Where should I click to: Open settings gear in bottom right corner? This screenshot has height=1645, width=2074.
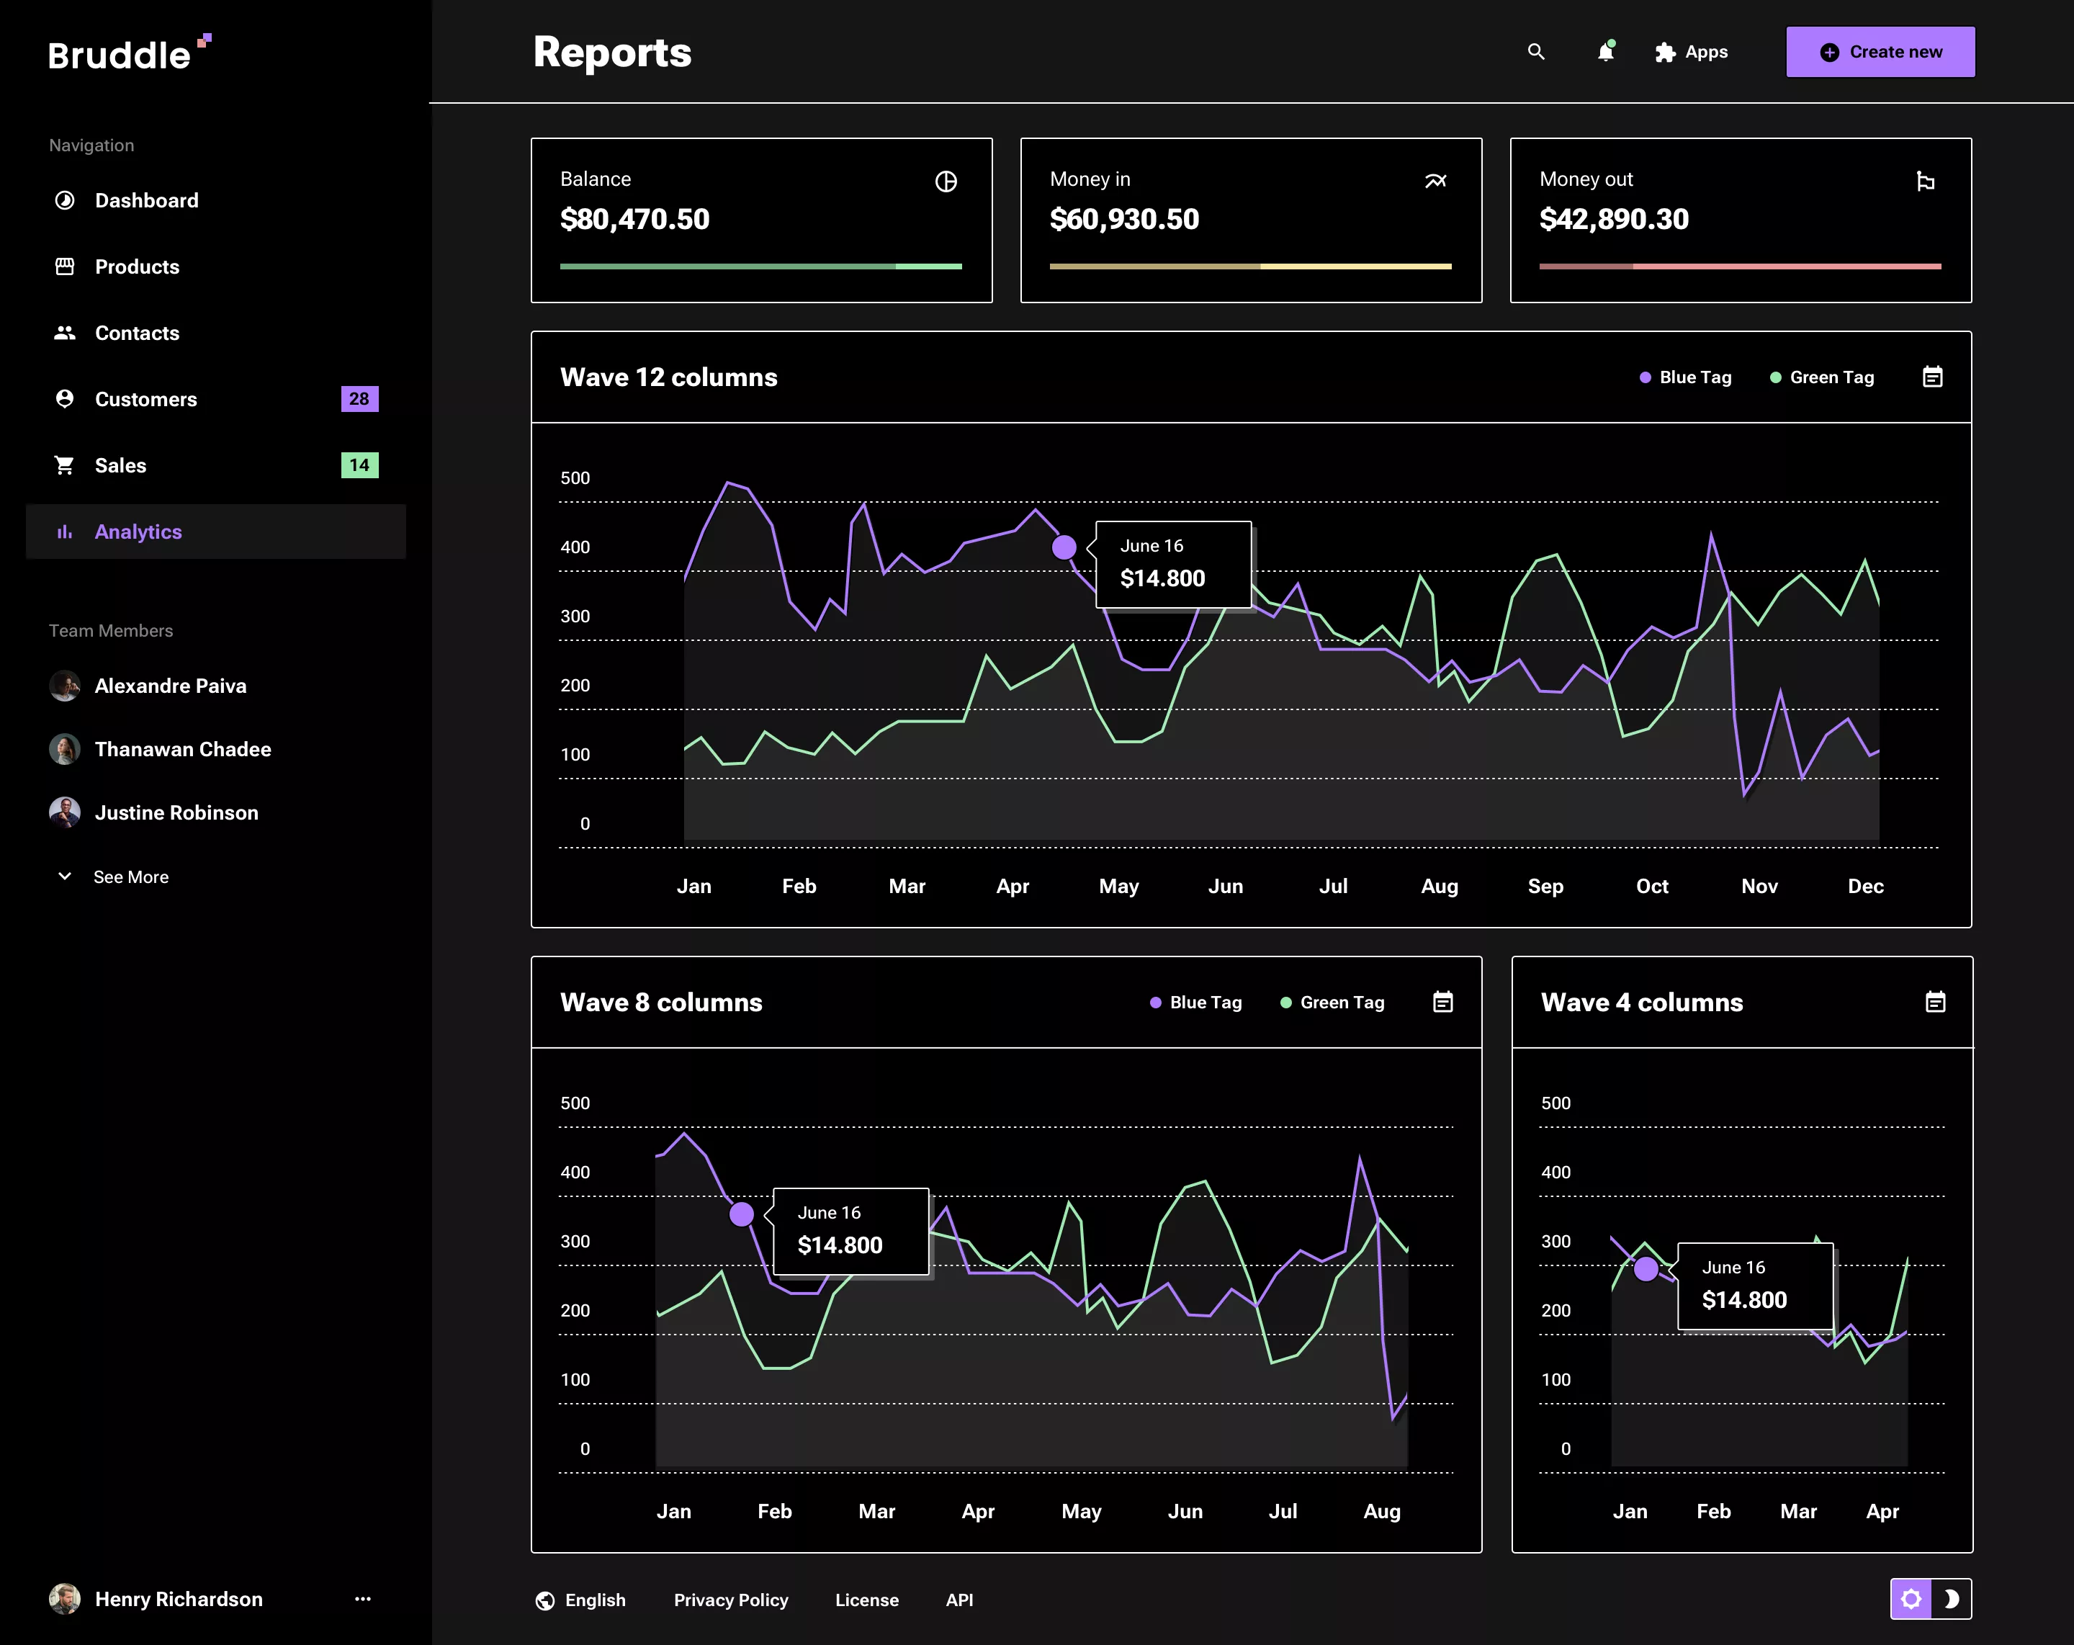point(1911,1600)
